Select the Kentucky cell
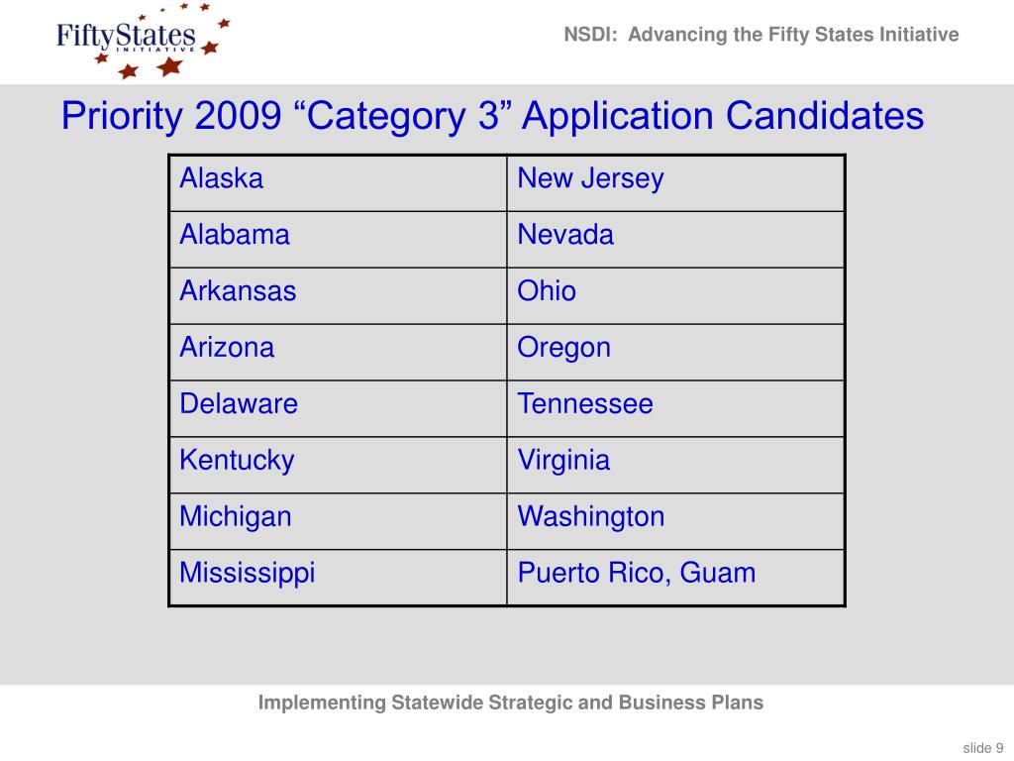This screenshot has height=761, width=1014. click(338, 465)
